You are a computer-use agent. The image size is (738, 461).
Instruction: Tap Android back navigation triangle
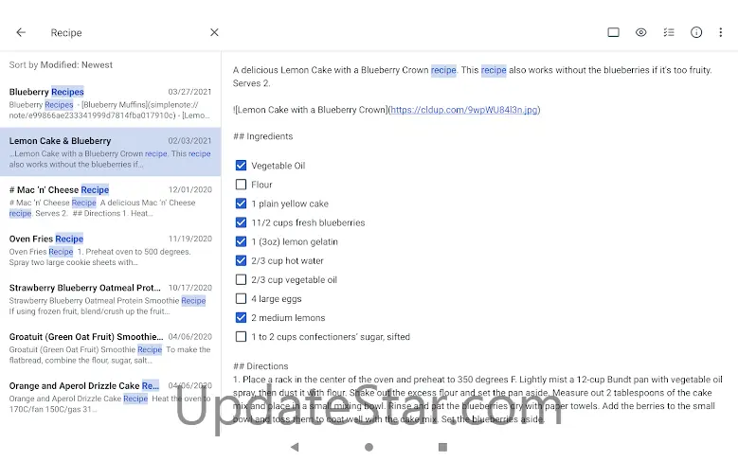pos(295,447)
